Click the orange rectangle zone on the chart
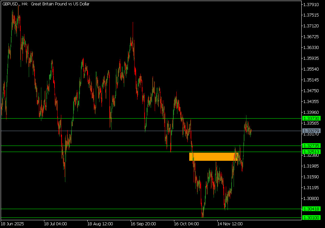Screen dimensions: 325x228 click(213, 156)
